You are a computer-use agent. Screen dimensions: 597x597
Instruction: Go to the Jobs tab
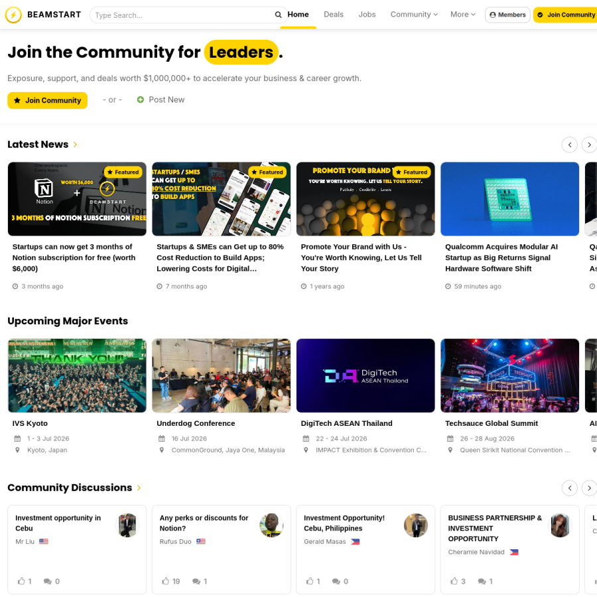pyautogui.click(x=367, y=15)
